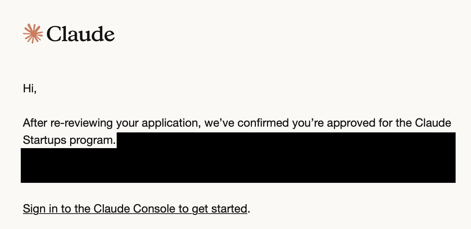Image resolution: width=471 pixels, height=229 pixels.
Task: Click the words 'get started' in the link
Action: [x=219, y=209]
